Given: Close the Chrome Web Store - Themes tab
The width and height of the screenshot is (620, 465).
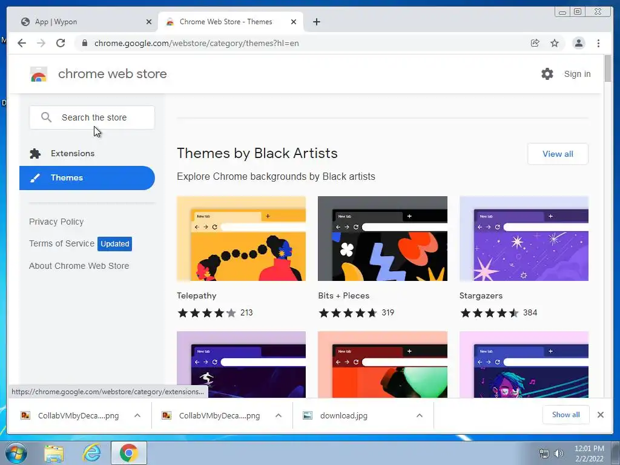Looking at the screenshot, I should (x=294, y=22).
